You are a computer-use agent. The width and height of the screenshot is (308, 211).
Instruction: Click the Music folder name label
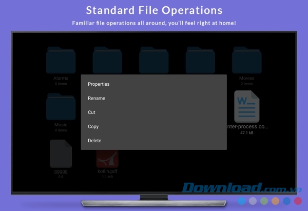[61, 125]
